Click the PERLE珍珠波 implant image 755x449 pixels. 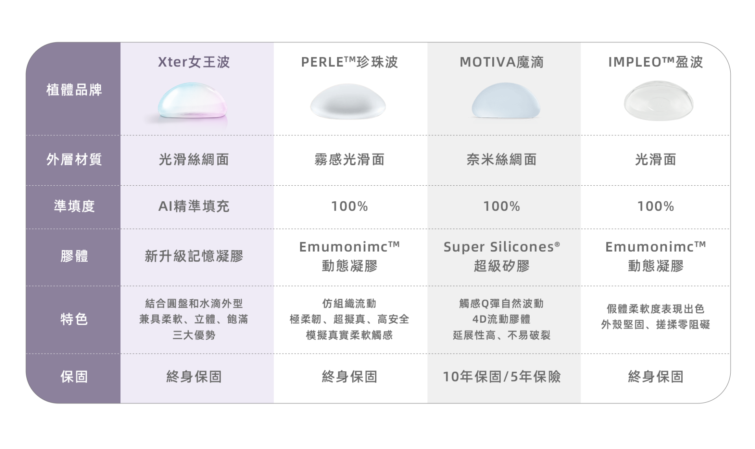pos(348,101)
